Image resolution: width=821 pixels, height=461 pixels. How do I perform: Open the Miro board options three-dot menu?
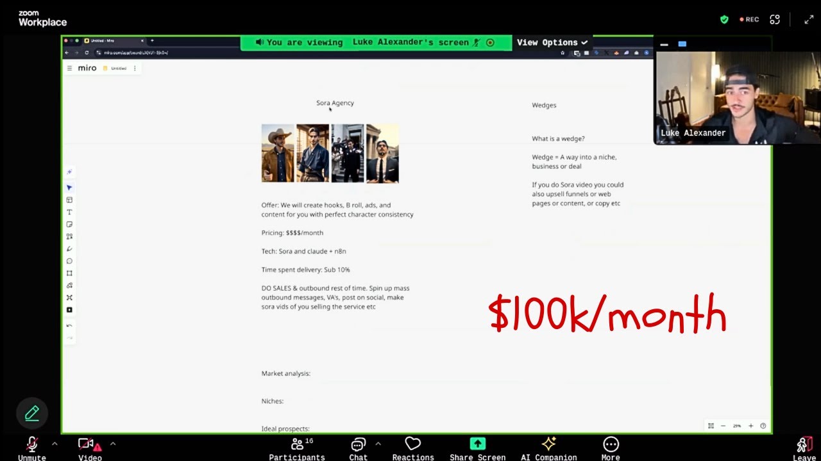click(135, 68)
